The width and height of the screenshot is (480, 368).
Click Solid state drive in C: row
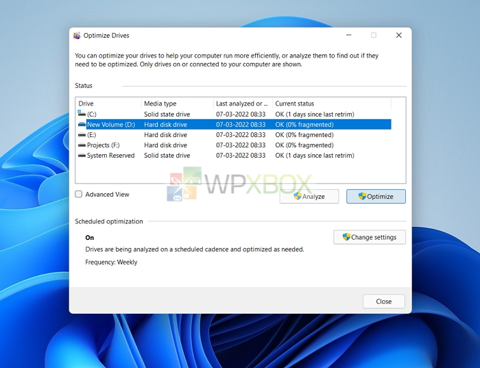pos(167,114)
